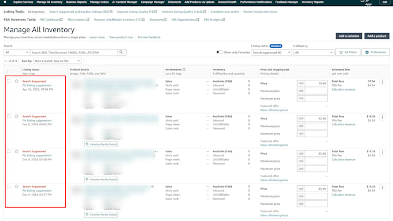
Task: Favorite the Apr 16, 2025 listing star
Action: point(17,81)
